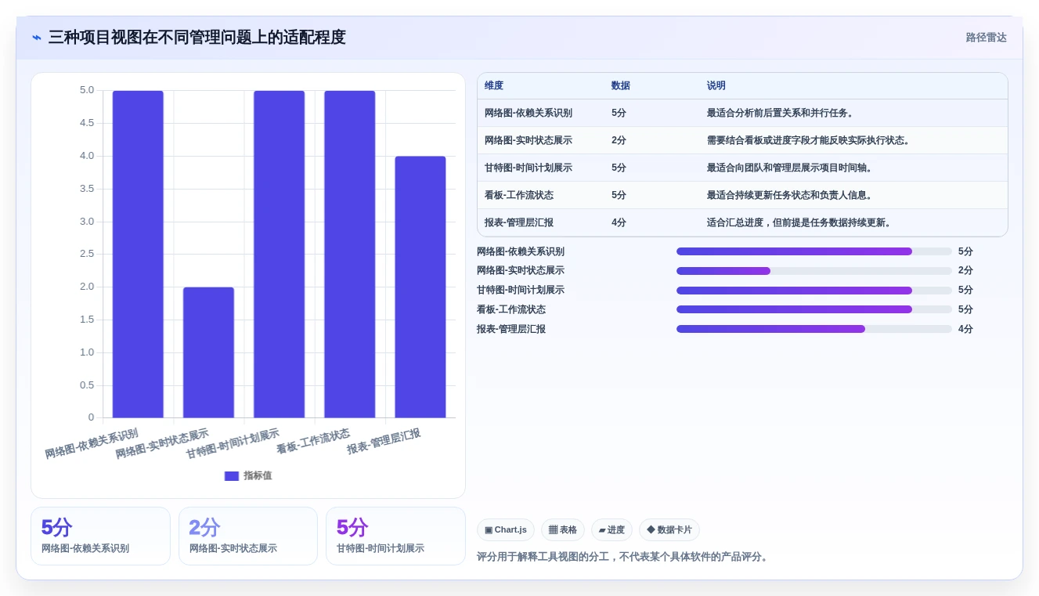Screen dimensions: 1039x596
Task: Select table cell 网络图-实时状态展示
Action: coord(529,140)
